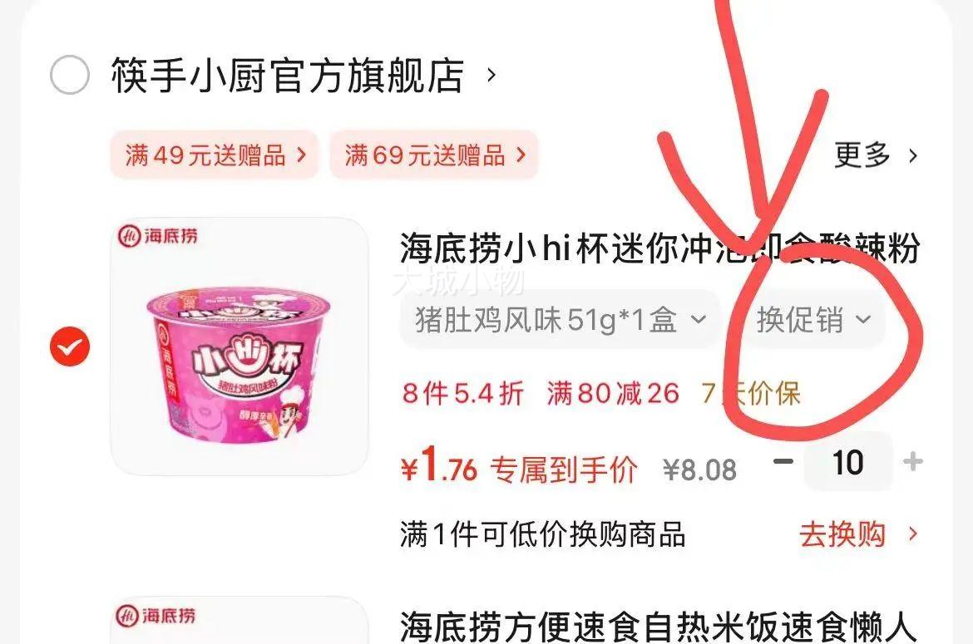Decrease quantity with the minus icon
Viewport: 973px width, 644px height.
(783, 461)
